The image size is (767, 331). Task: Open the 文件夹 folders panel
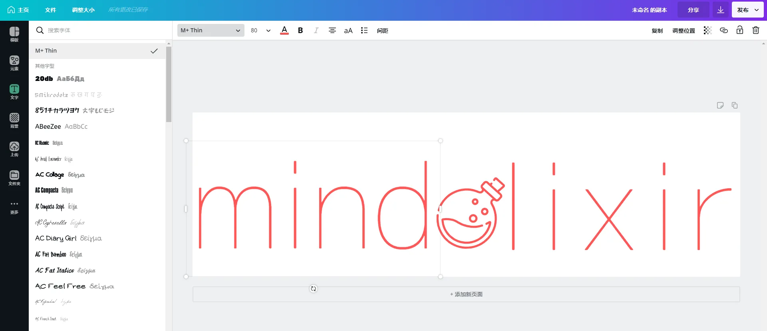click(x=14, y=178)
